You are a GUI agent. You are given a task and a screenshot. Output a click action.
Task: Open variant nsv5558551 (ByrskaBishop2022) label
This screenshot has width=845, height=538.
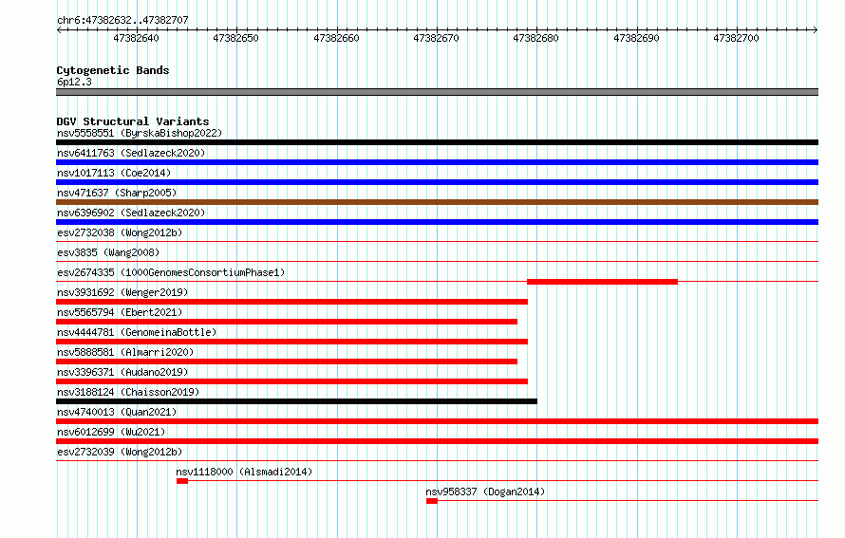(x=140, y=133)
